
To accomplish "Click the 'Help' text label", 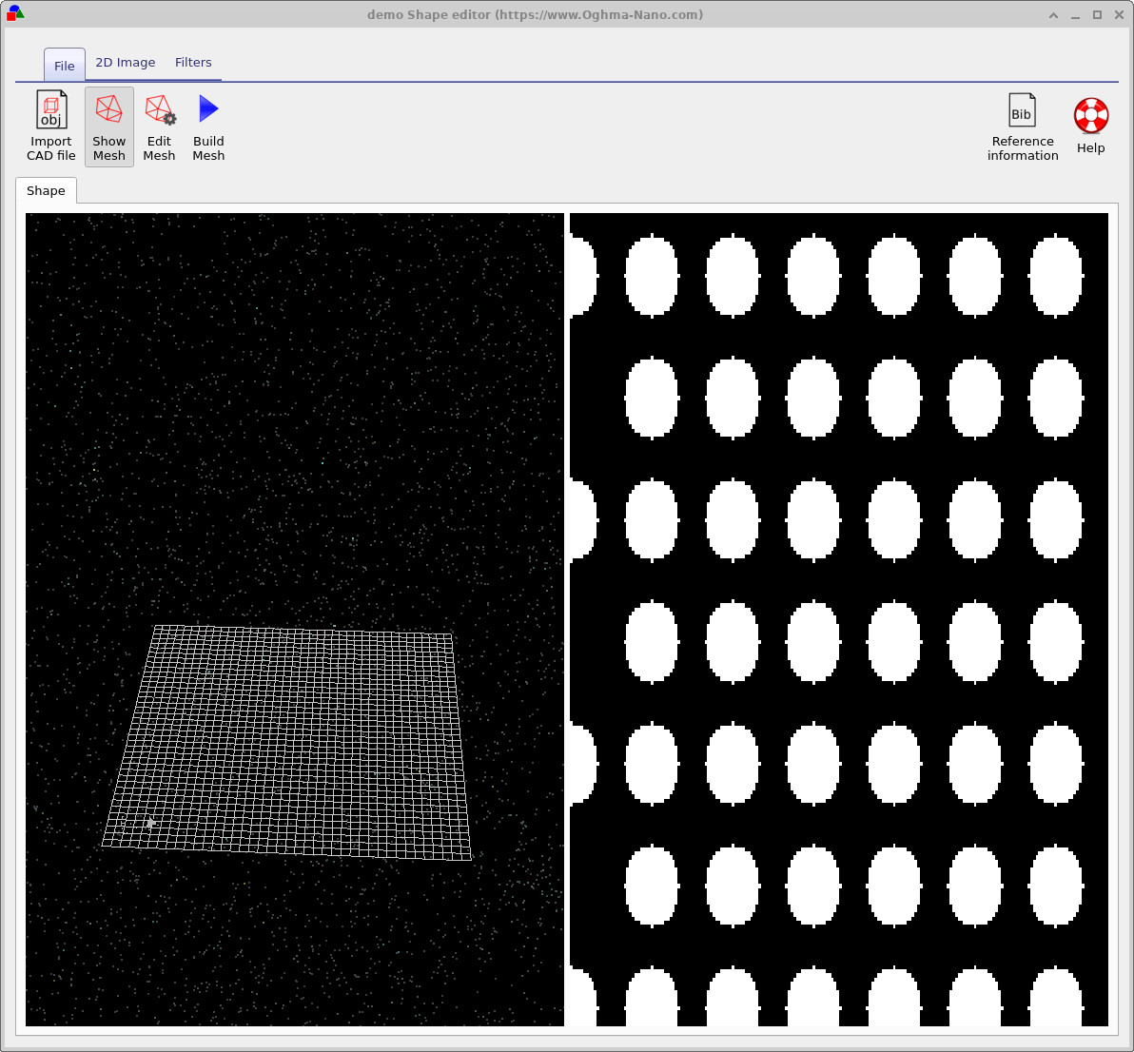I will (x=1090, y=147).
